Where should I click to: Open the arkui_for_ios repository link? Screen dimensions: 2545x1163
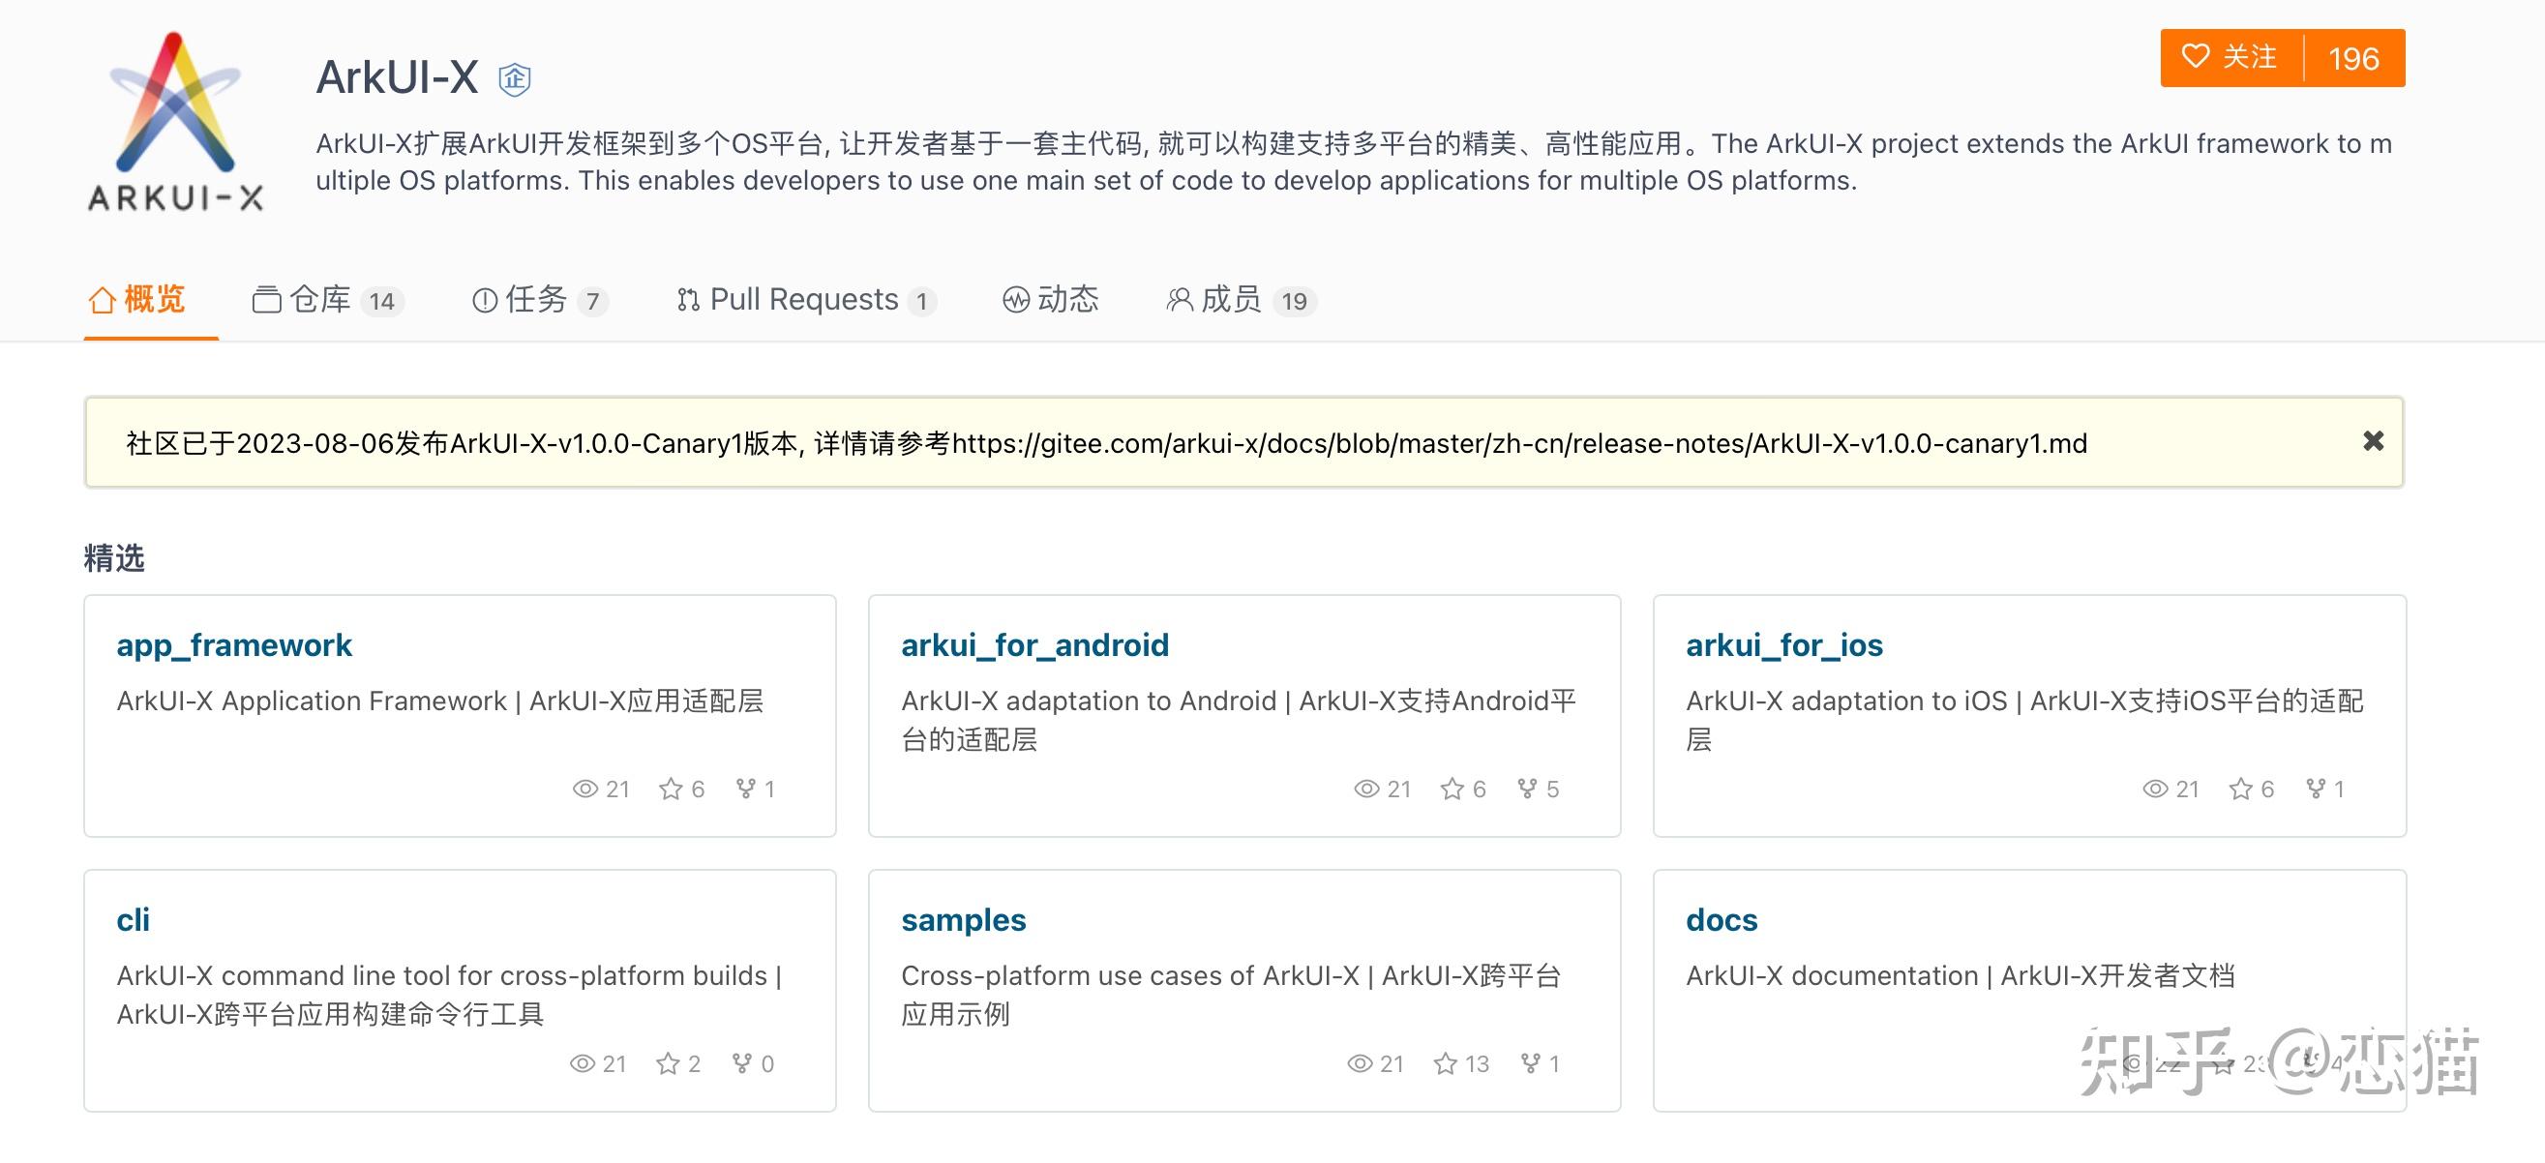coord(1784,645)
